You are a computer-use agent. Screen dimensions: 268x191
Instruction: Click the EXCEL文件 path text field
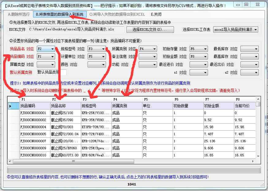tap(76, 30)
